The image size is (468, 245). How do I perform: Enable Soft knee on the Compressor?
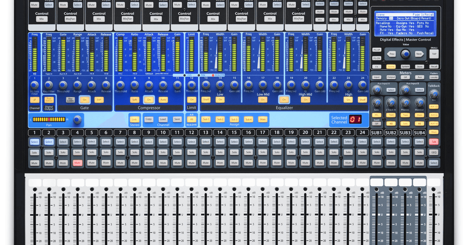pyautogui.click(x=134, y=100)
